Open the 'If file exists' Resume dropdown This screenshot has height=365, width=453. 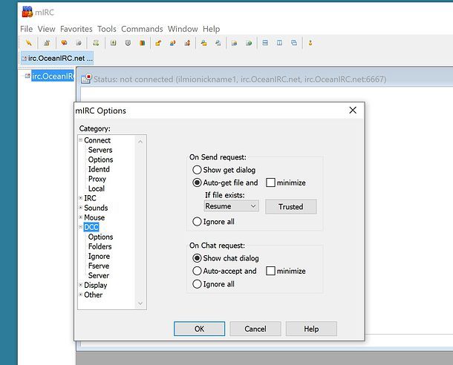pos(231,206)
